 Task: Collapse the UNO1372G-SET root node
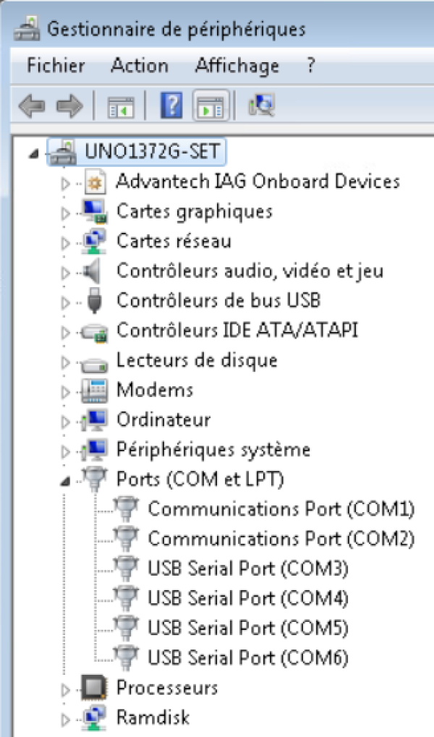(x=35, y=153)
